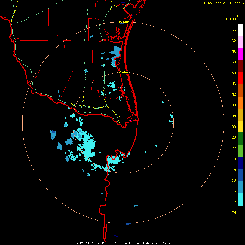Click the 46 legend value
Screen dimensions: 245x245
[234, 84]
